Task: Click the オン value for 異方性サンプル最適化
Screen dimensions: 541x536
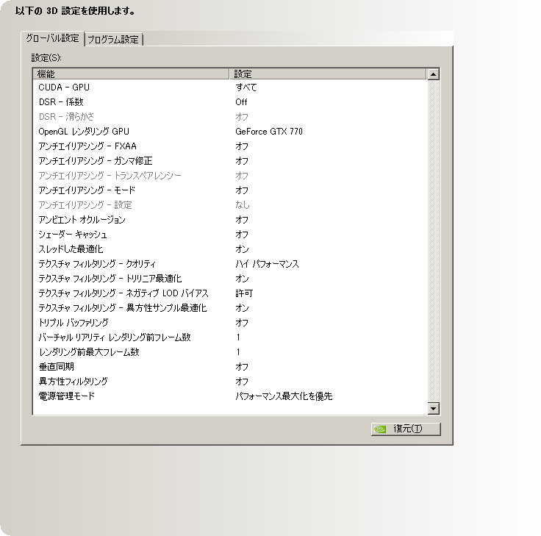Action: tap(242, 308)
